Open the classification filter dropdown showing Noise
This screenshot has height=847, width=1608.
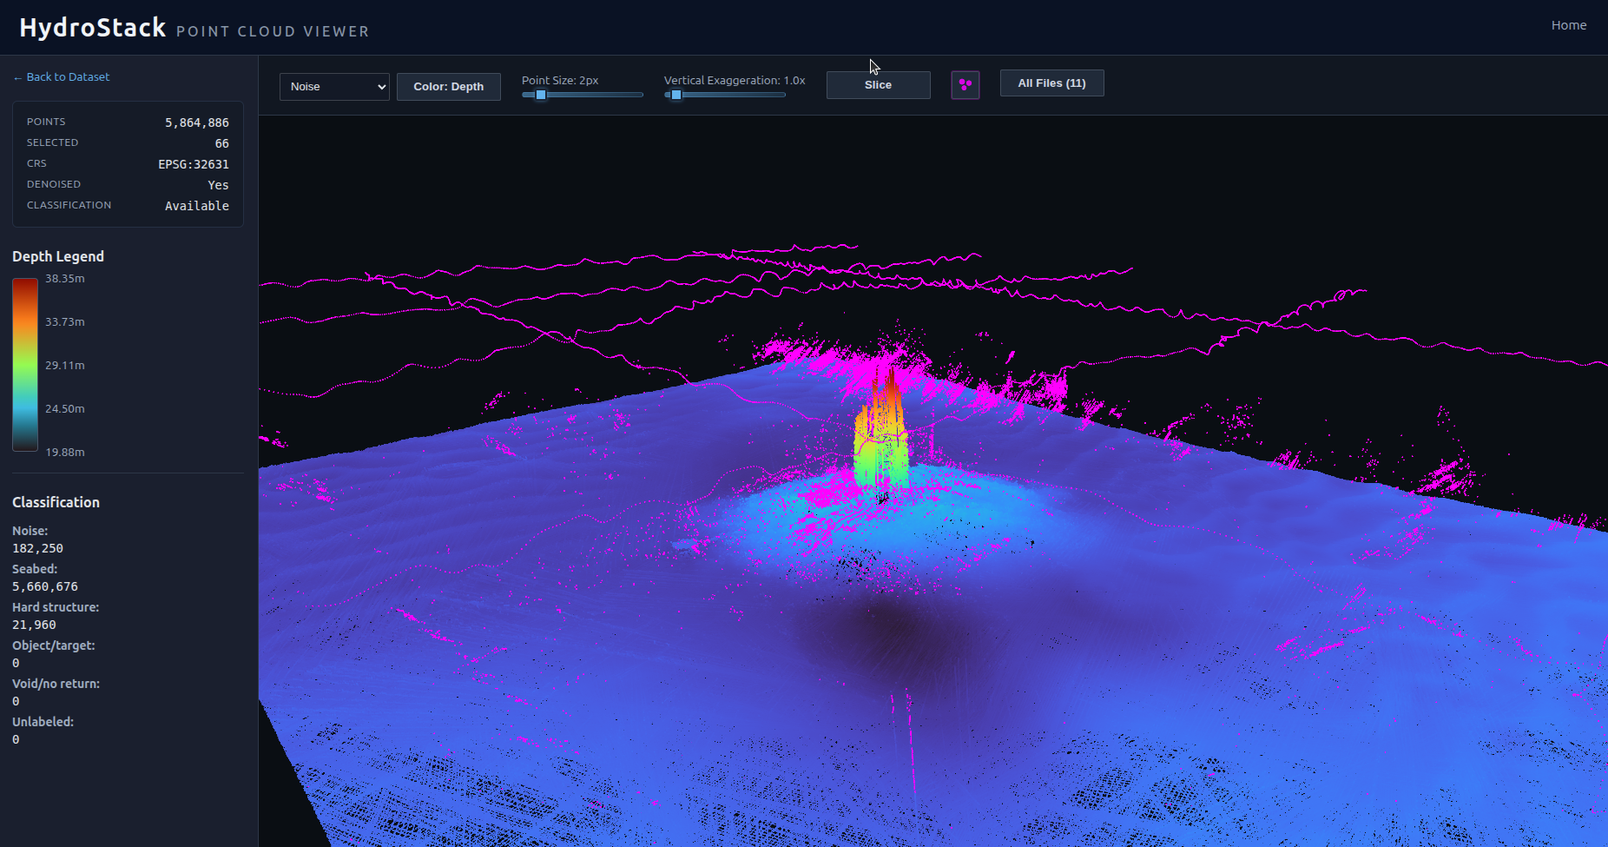point(334,86)
